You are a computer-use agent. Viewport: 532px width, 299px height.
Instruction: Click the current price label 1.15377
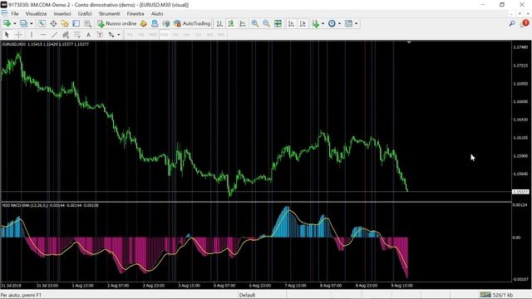520,192
